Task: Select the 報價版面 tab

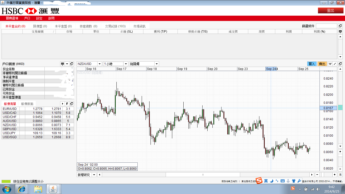Action: point(27,104)
